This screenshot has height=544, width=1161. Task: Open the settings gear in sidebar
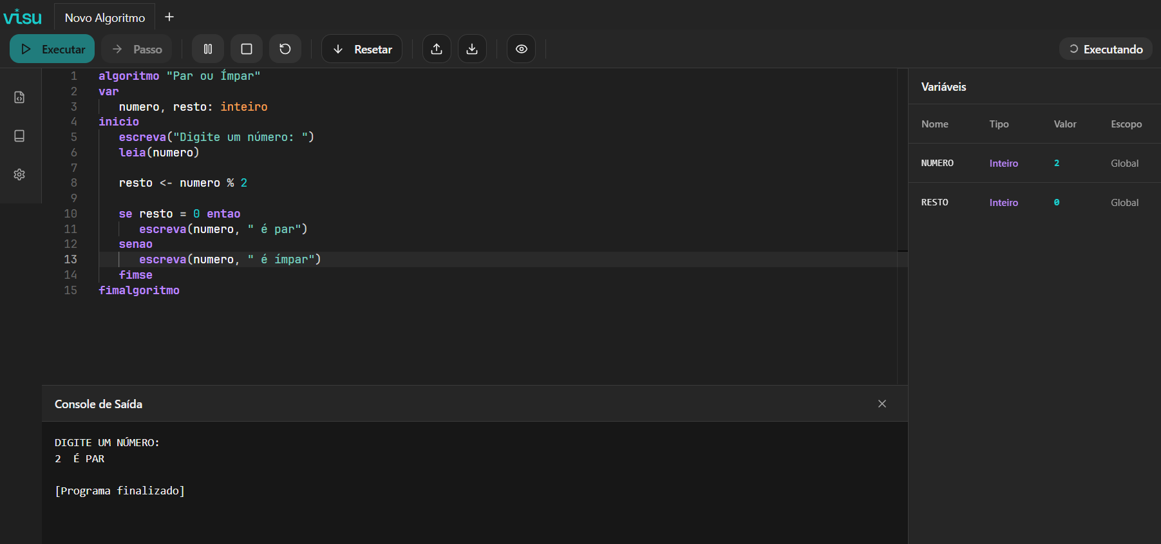click(x=19, y=174)
